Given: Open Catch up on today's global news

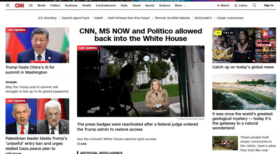Looking at the screenshot, I should click(243, 67).
